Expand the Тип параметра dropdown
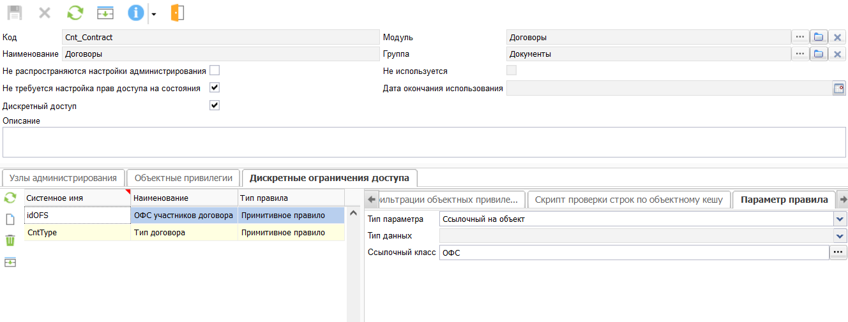Screen dimensions: 848x322 840,219
